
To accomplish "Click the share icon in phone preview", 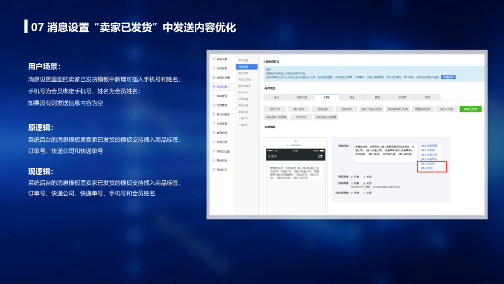I will [x=320, y=156].
